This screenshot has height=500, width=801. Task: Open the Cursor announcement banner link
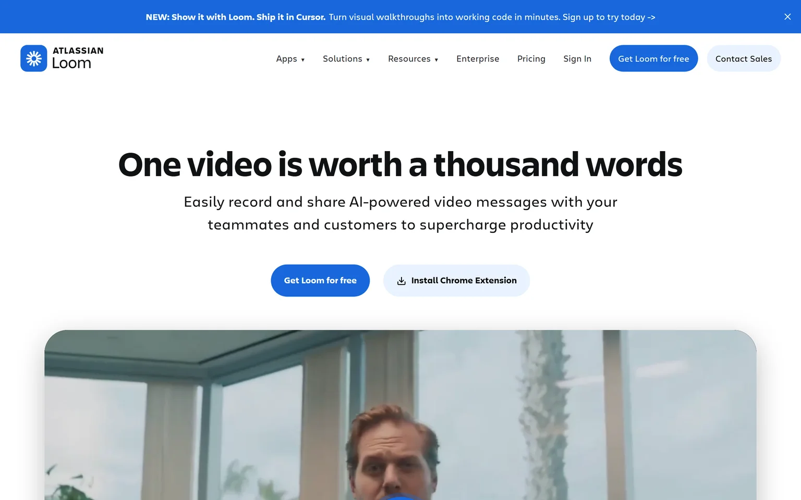pyautogui.click(x=400, y=17)
